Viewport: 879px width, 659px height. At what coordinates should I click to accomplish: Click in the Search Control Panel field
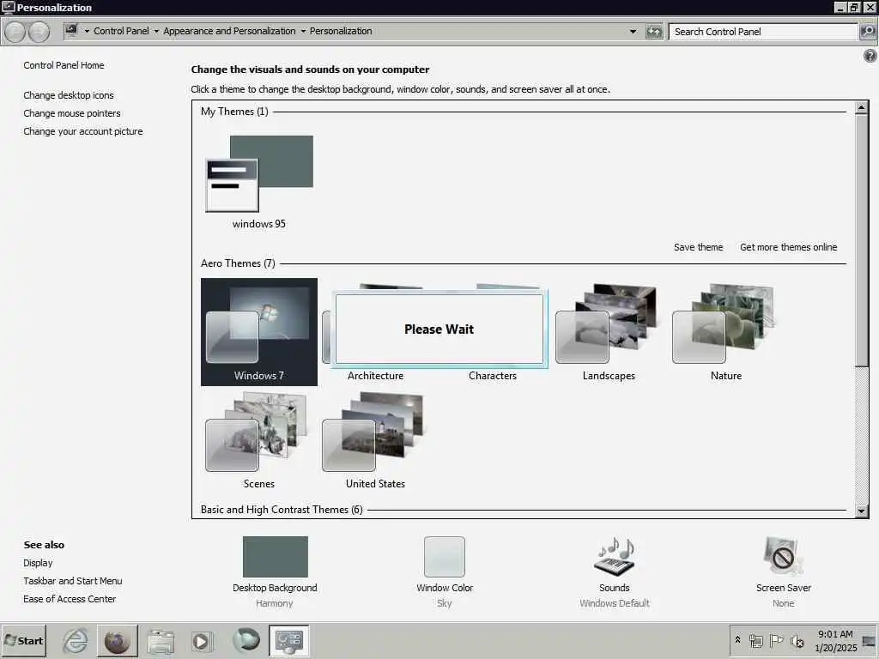point(763,32)
